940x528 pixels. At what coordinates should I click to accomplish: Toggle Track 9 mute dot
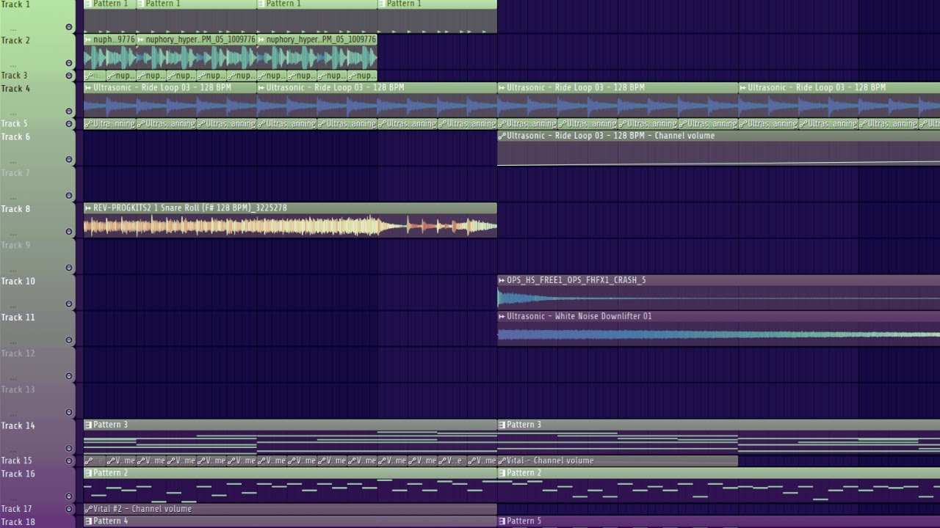click(x=69, y=268)
